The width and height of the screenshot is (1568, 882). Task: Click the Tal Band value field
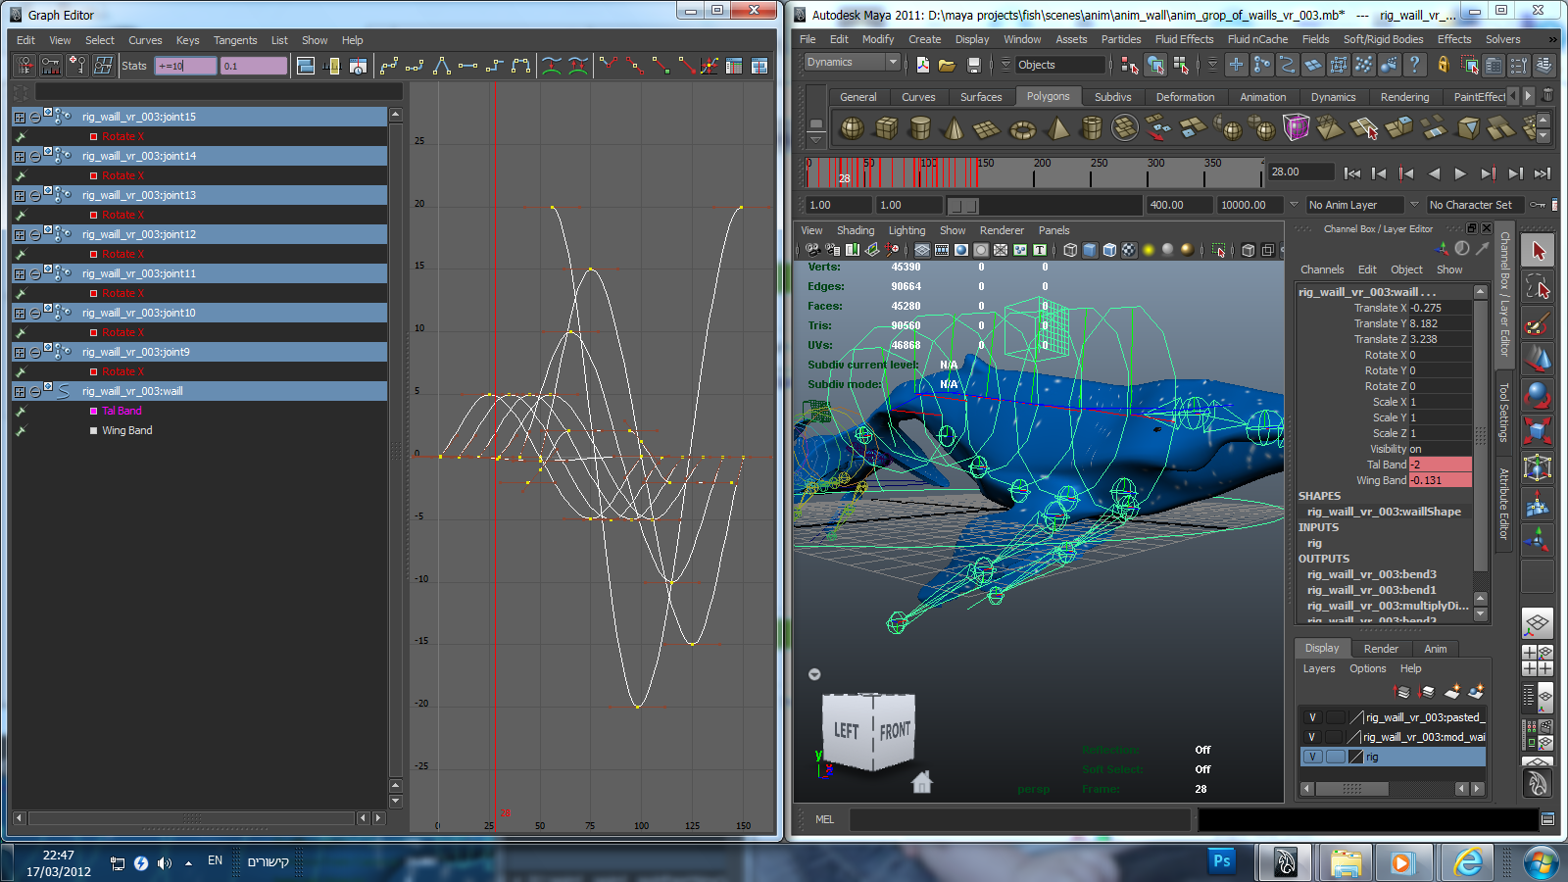pos(1439,465)
